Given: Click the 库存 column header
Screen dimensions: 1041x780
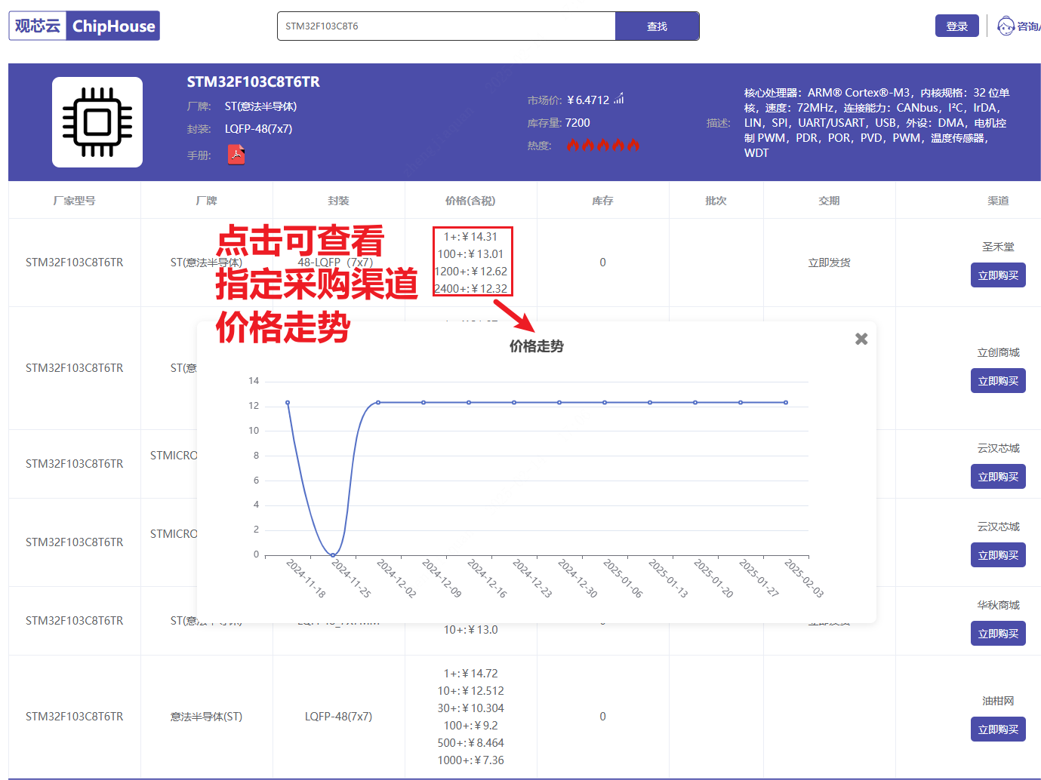Looking at the screenshot, I should point(602,201).
